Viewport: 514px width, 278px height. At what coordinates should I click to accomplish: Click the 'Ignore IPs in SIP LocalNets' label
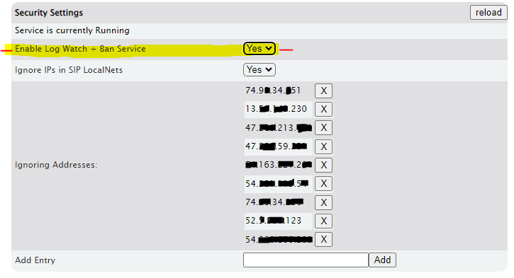tap(69, 70)
